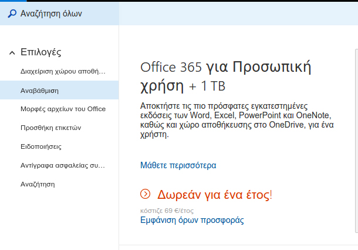Click the orange circled arrow icon
Screen dimensions: 358x250
pyautogui.click(x=145, y=194)
